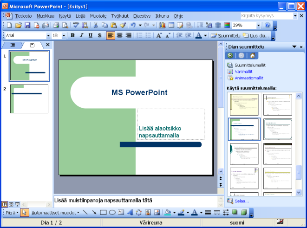Click the Kirjoita kysymys help field
This screenshot has height=228, width=307.
point(267,16)
